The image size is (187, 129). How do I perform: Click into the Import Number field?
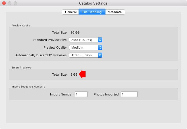pos(81,94)
